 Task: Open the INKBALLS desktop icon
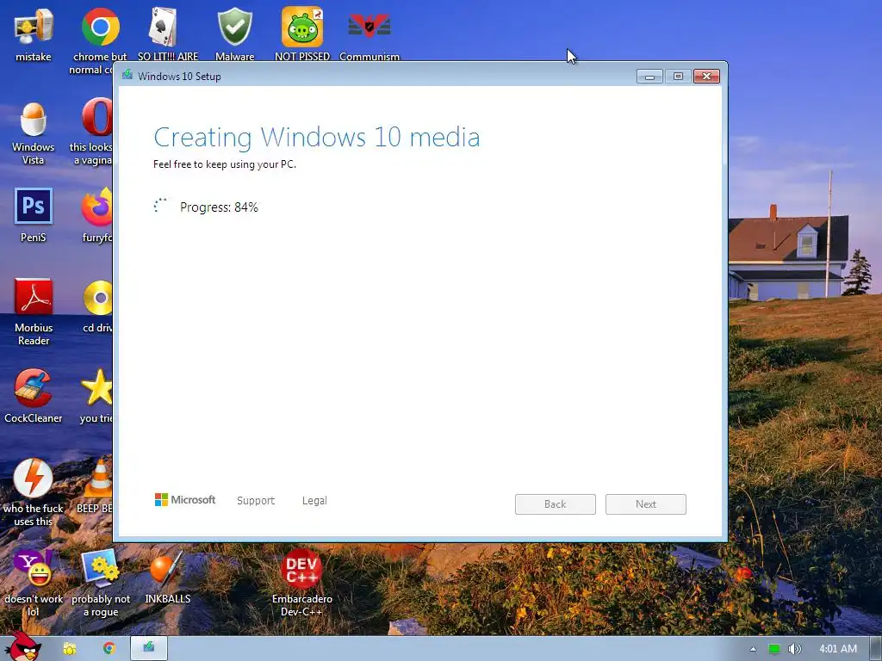click(x=167, y=569)
